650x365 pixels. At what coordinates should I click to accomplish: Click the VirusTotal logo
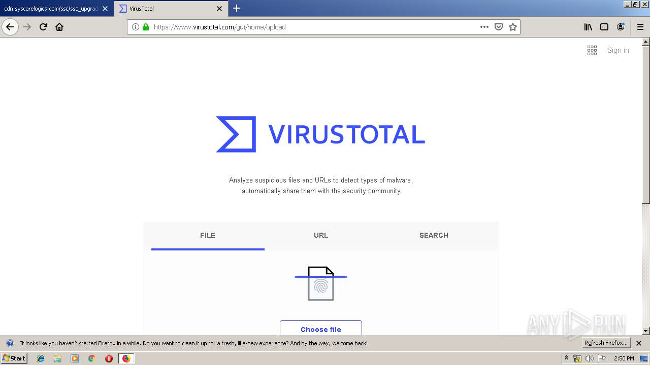pyautogui.click(x=320, y=134)
